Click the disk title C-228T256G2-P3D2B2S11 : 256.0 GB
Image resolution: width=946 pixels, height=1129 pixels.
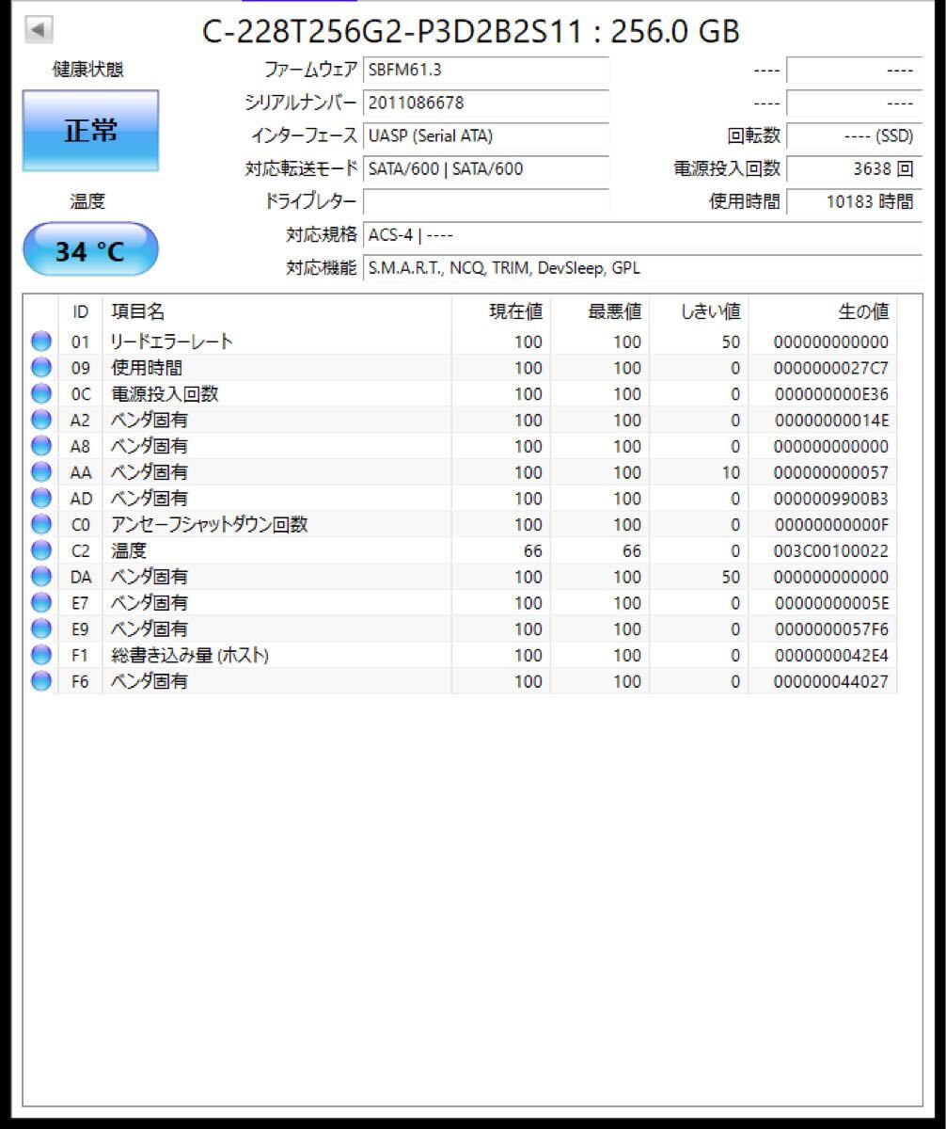click(471, 31)
